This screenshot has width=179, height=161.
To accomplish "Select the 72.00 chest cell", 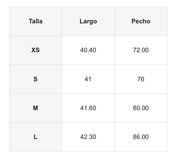I will click(141, 50).
